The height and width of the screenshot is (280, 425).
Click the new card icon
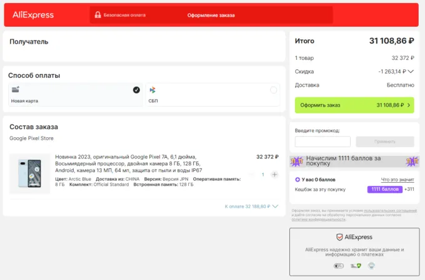[x=16, y=90]
